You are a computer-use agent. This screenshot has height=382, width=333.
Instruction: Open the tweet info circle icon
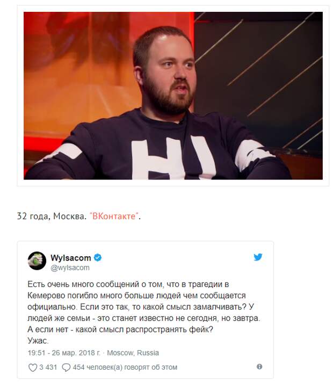pos(259,366)
